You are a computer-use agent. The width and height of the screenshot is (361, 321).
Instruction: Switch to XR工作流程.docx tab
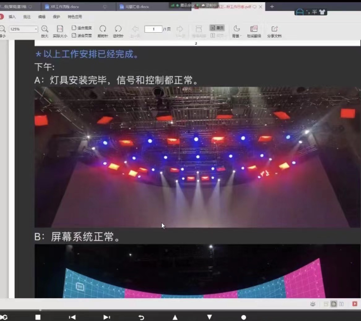tap(76, 7)
